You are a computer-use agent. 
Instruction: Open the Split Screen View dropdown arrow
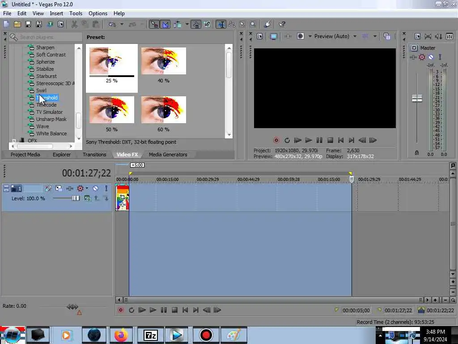point(310,36)
